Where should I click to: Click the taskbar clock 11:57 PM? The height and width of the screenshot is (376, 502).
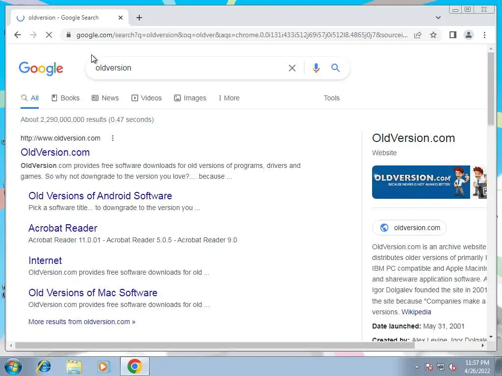[x=477, y=363]
